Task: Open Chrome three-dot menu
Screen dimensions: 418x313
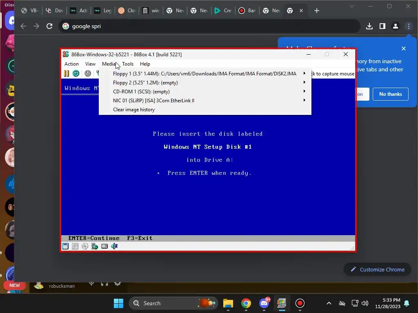Action: 408,26
